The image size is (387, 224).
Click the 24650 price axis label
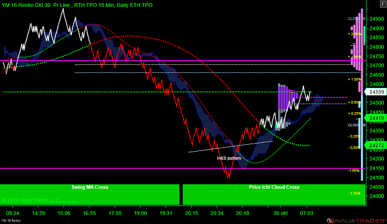pyautogui.click(x=376, y=75)
